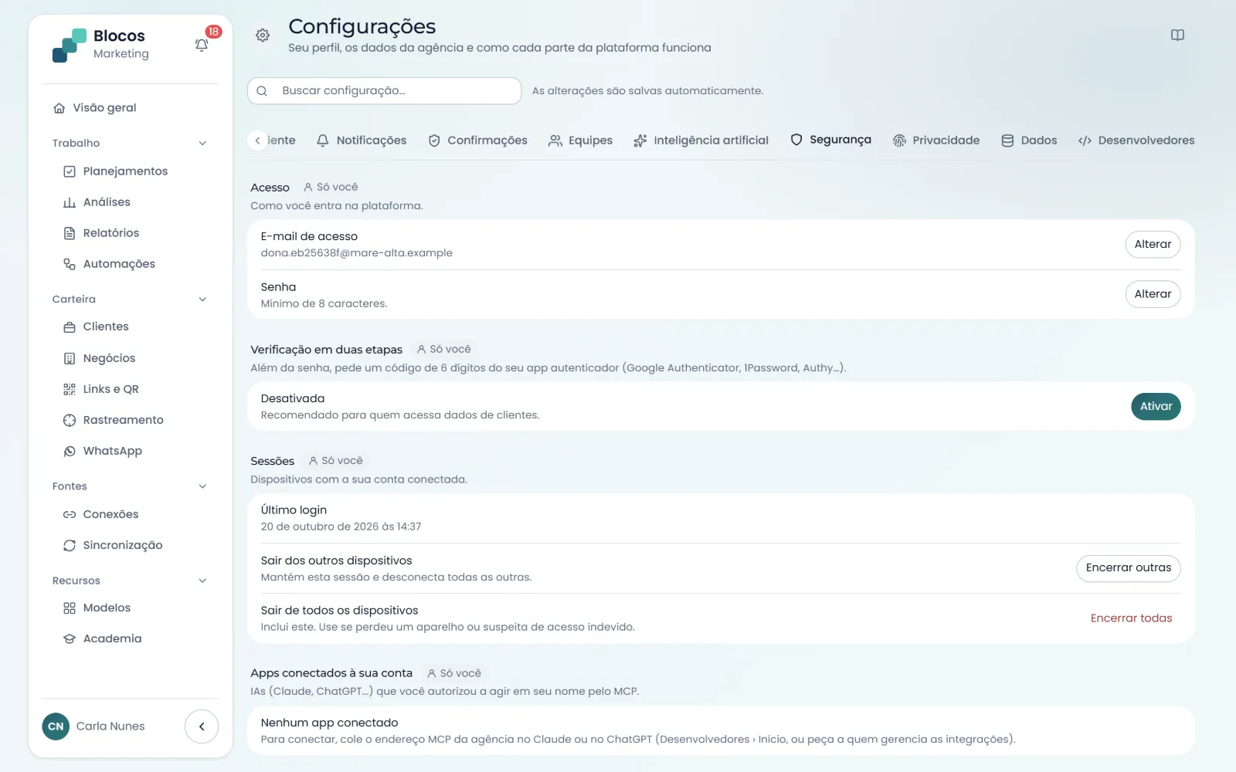
Task: Select the Segurança tab
Action: point(830,140)
